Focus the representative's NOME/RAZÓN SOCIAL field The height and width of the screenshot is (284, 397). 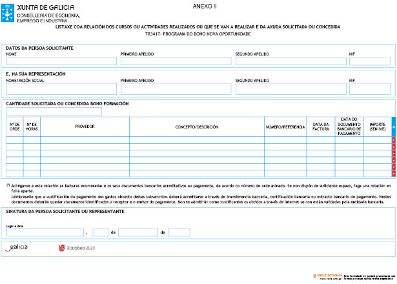(60, 89)
